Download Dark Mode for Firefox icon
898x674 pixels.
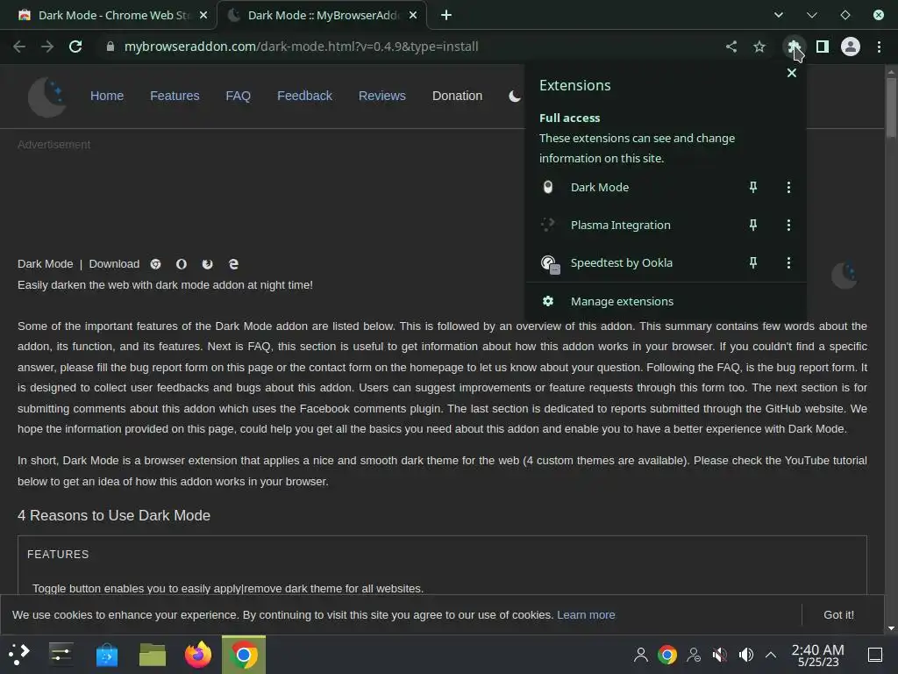[x=207, y=264]
